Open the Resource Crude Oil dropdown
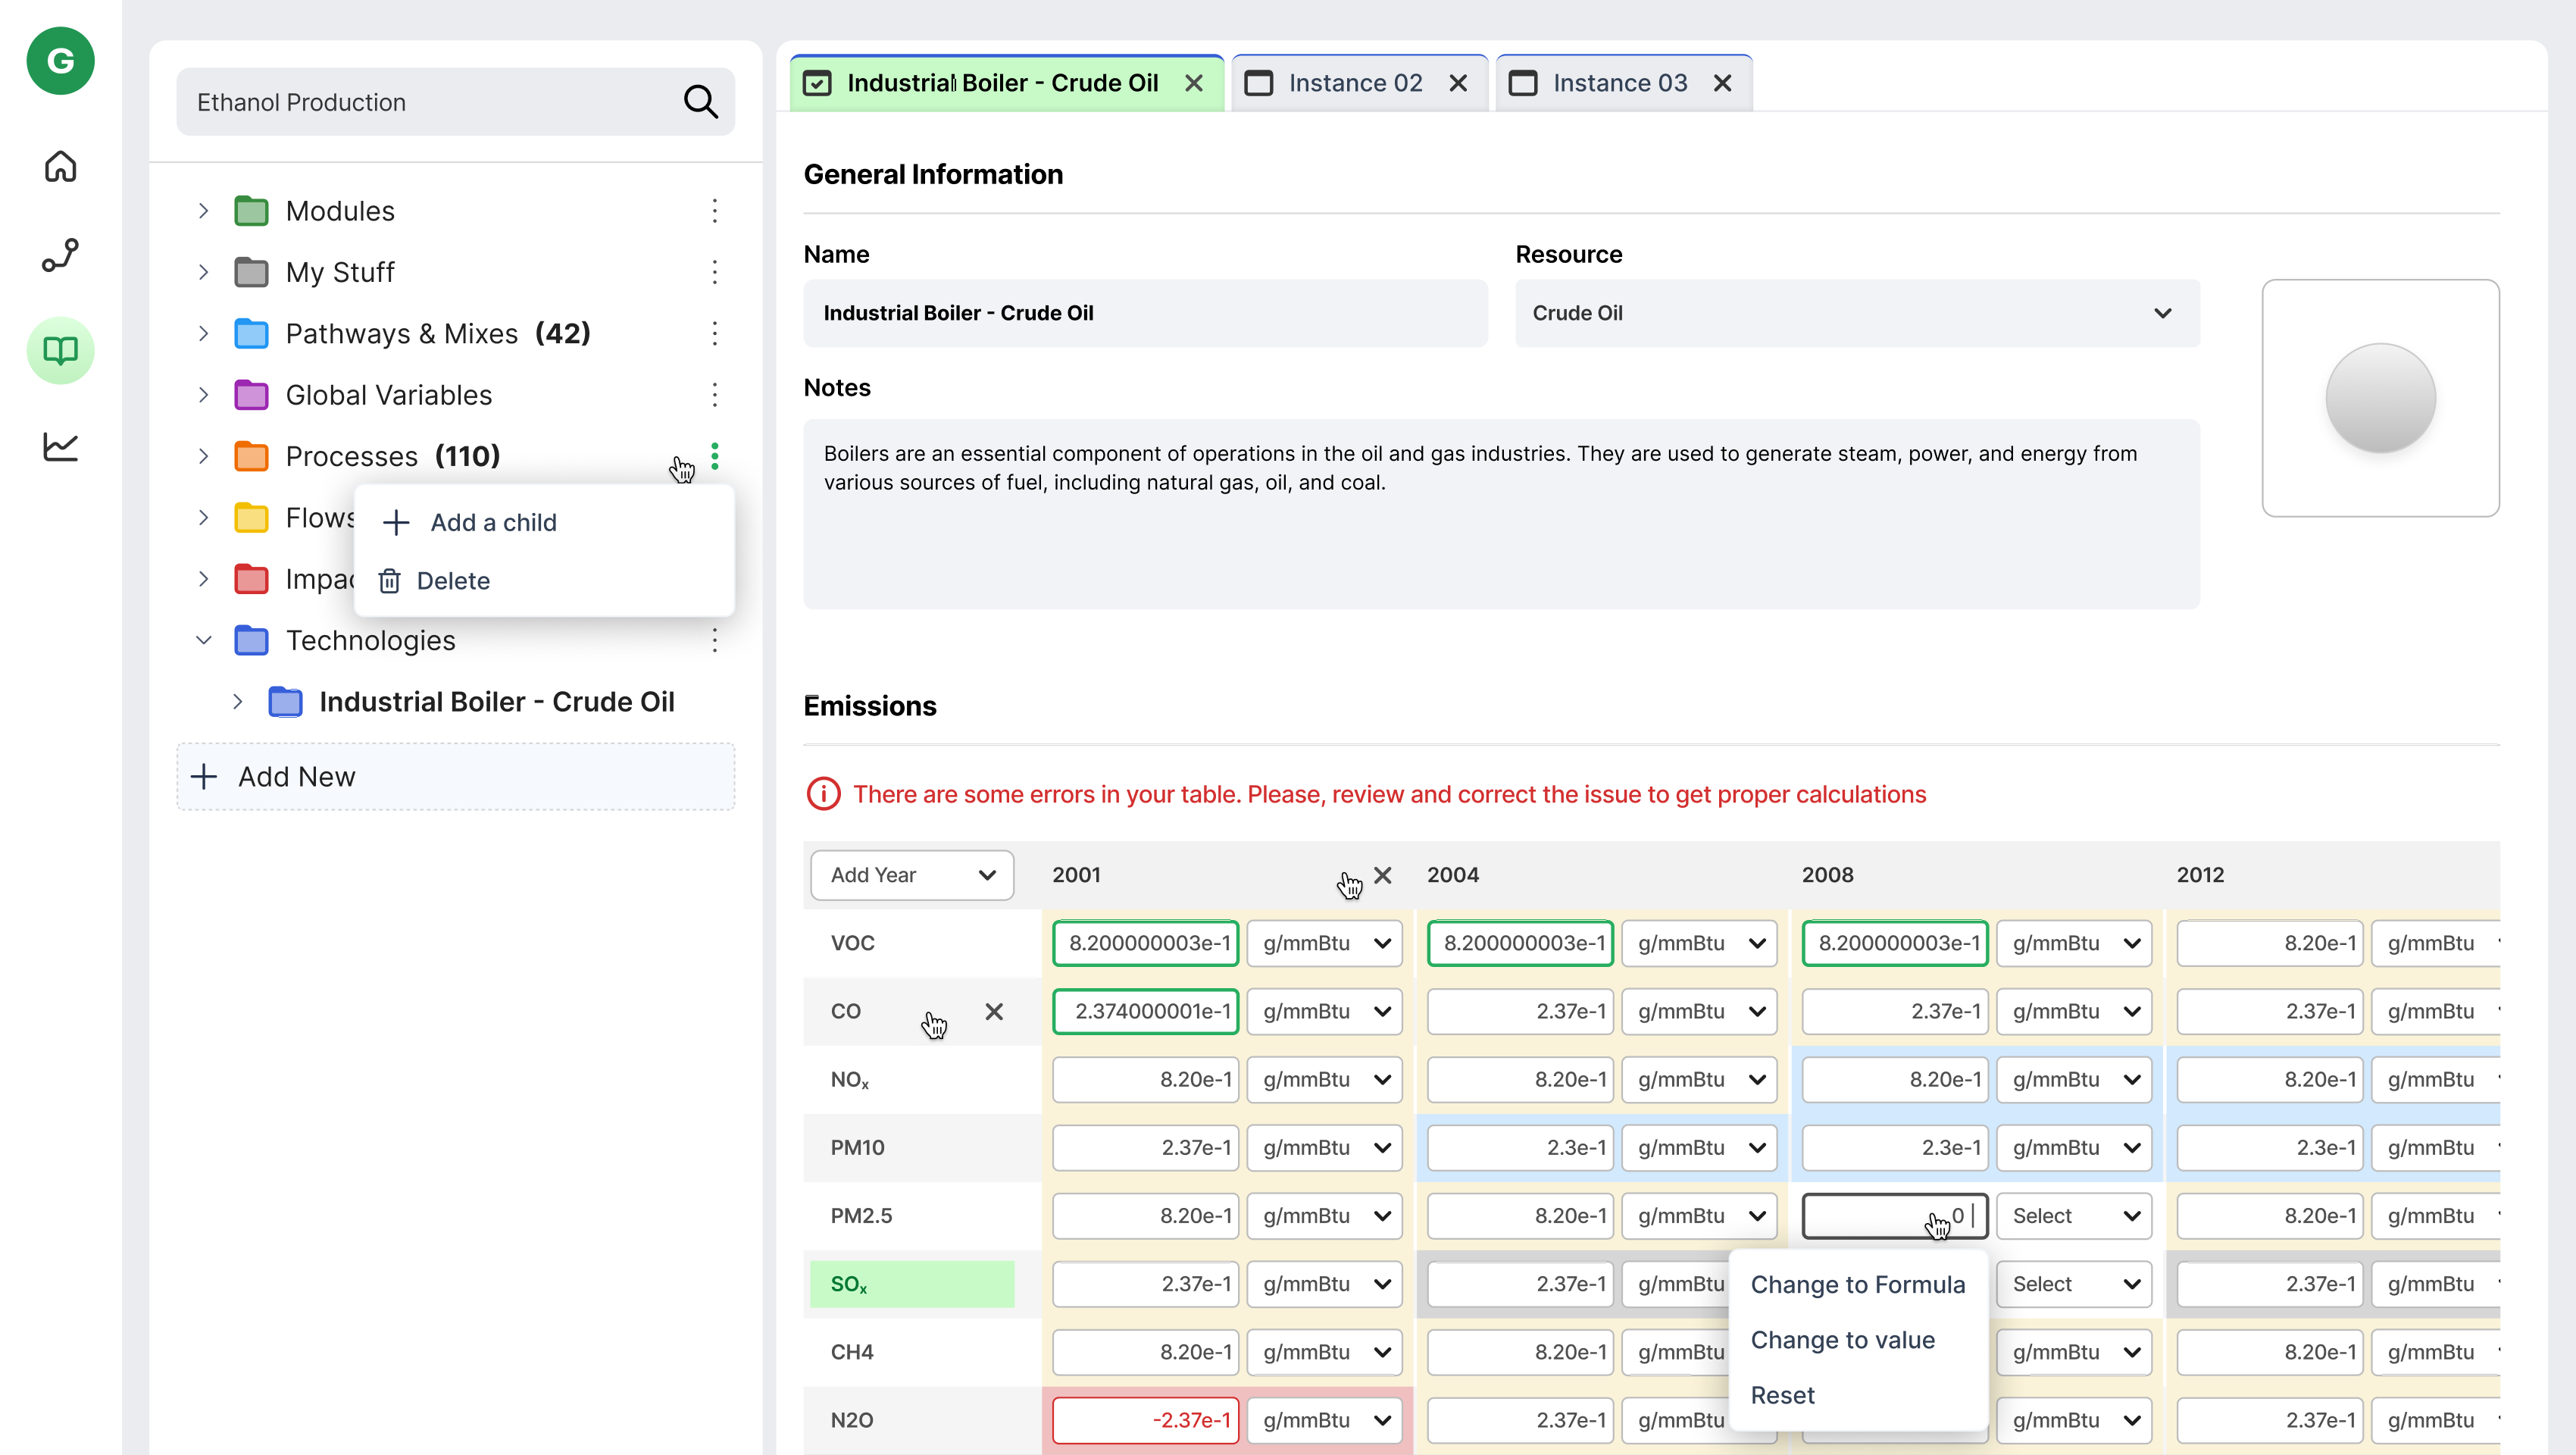The image size is (2576, 1455). (x=1858, y=313)
